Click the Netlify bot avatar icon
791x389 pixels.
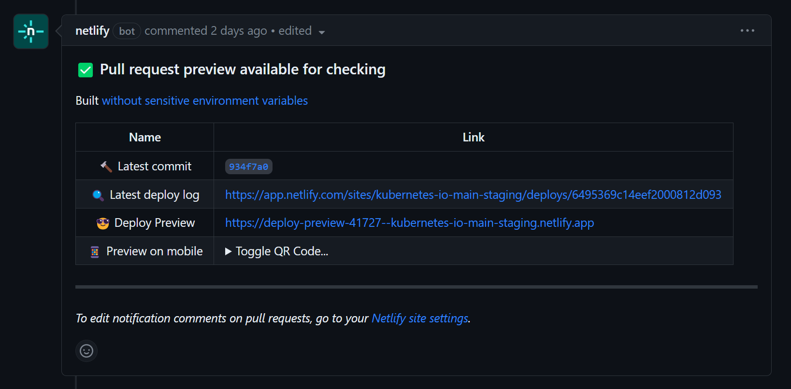31,31
